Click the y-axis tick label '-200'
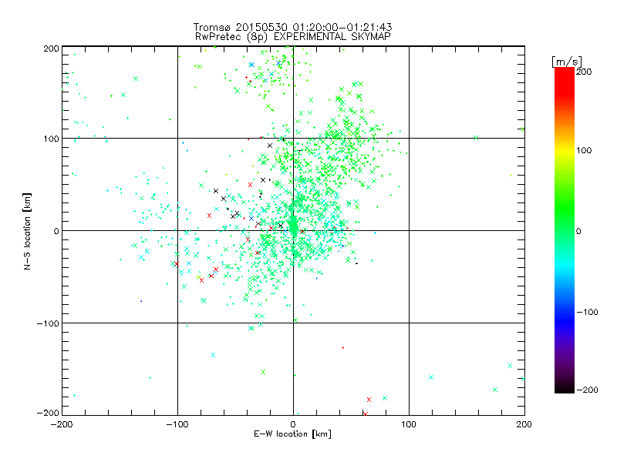The image size is (617, 462). pos(48,413)
